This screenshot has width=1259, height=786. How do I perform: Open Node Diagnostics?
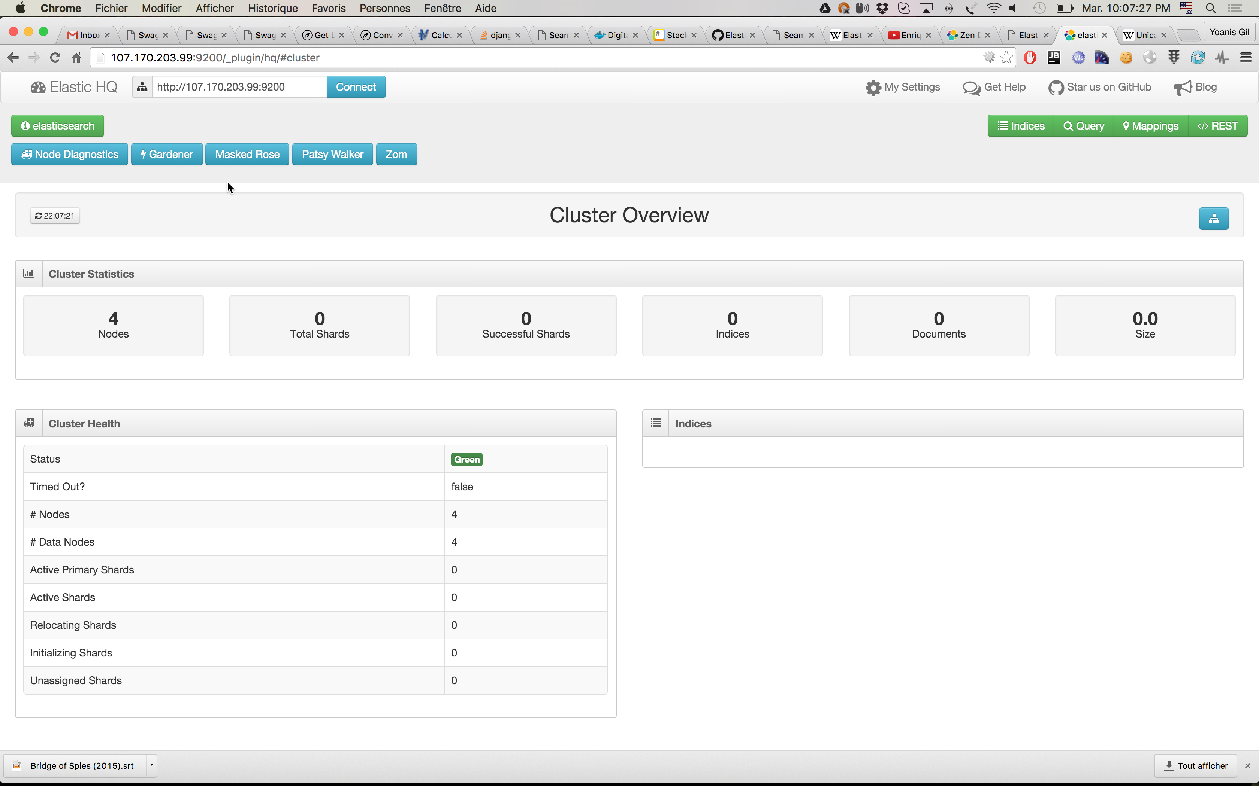click(x=70, y=154)
